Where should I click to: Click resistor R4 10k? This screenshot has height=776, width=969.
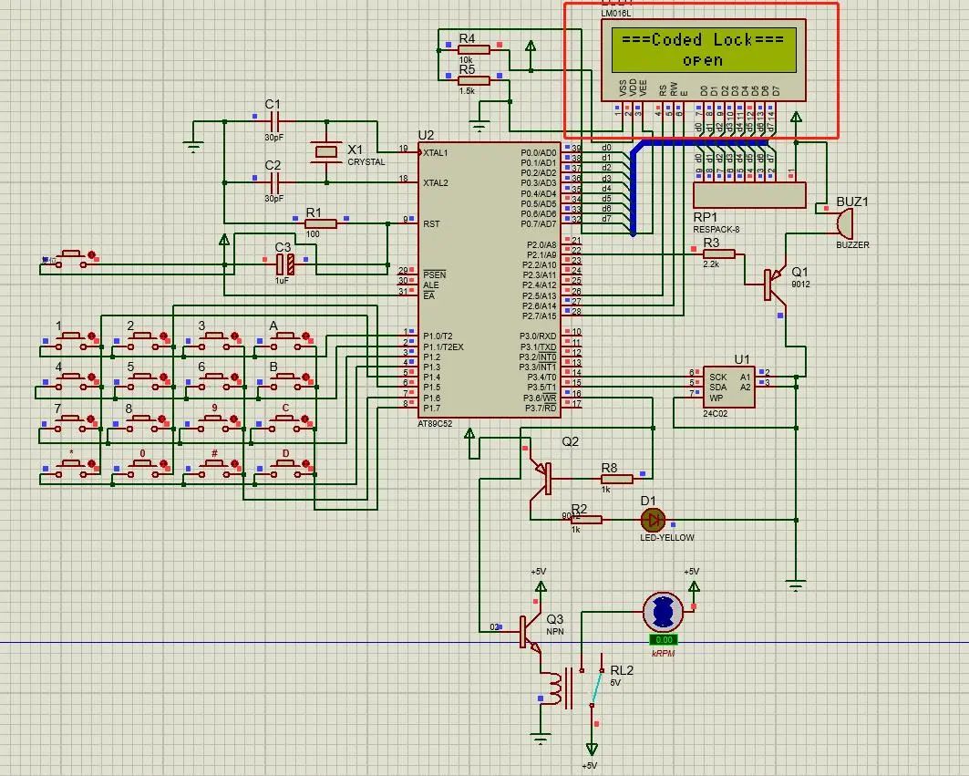pos(473,49)
